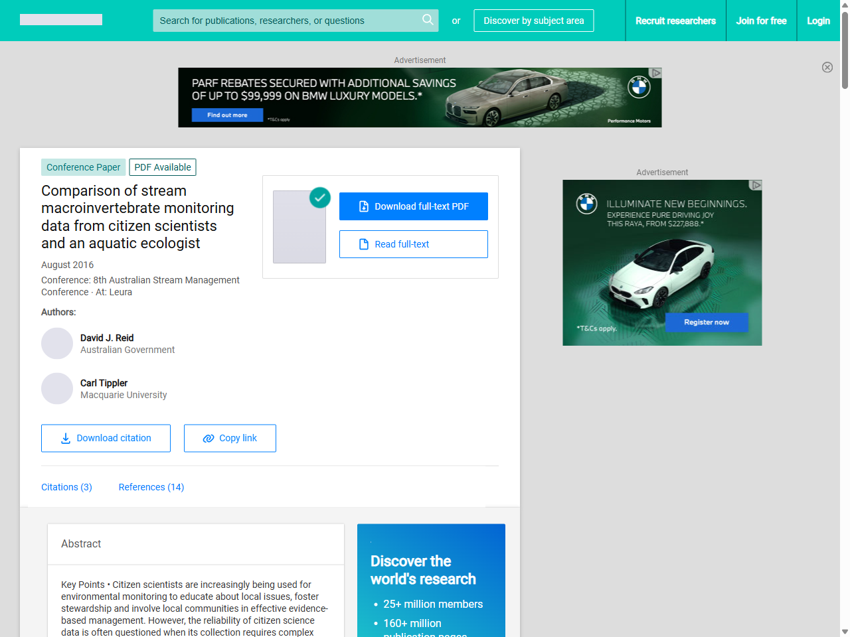Download the full-text PDF
Viewport: 850px width, 637px height.
point(414,206)
